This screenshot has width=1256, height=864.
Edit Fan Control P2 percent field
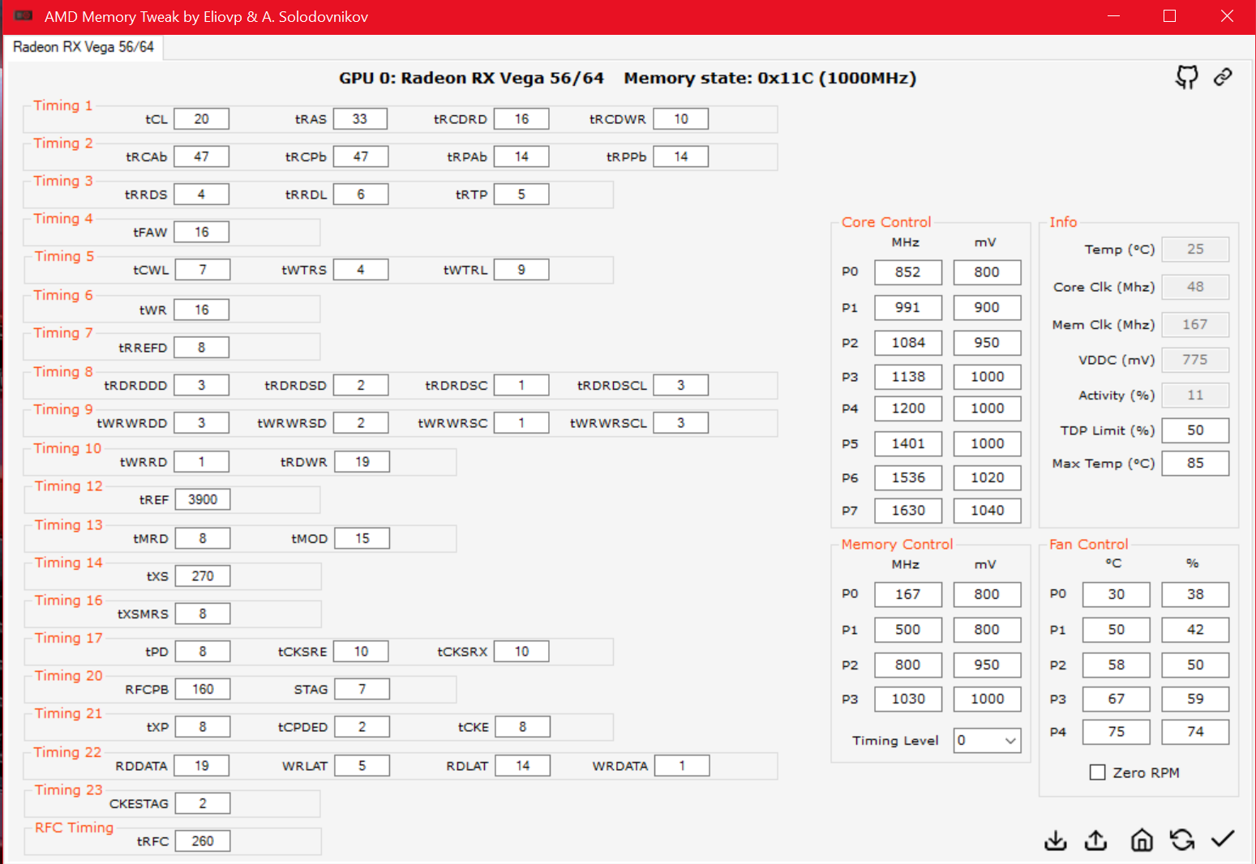pos(1195,665)
